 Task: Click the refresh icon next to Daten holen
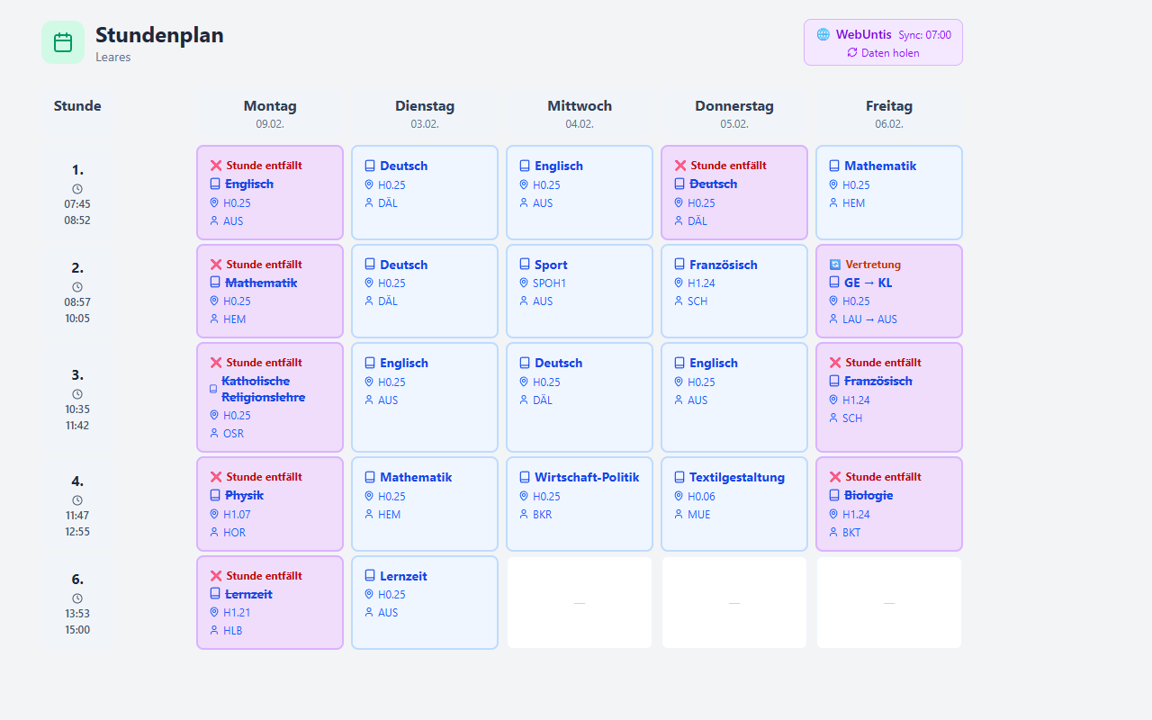852,53
